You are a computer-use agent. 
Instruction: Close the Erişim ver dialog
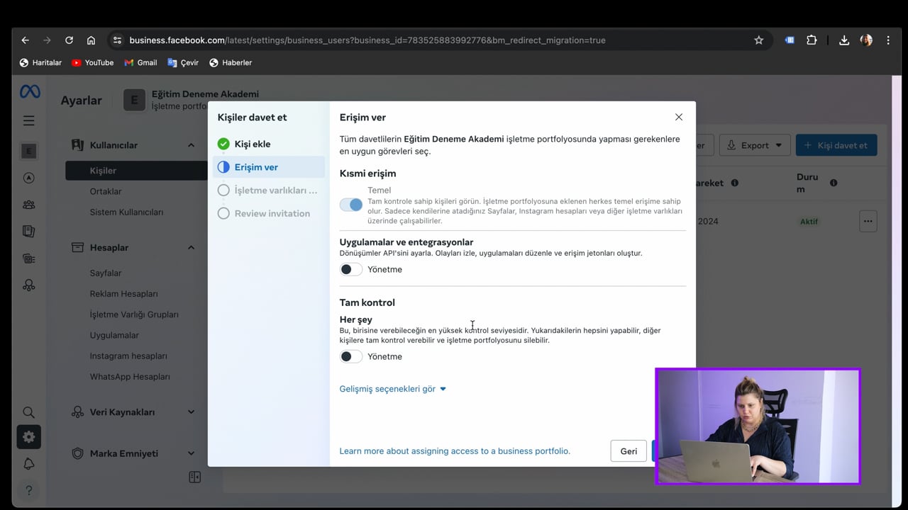pyautogui.click(x=679, y=117)
